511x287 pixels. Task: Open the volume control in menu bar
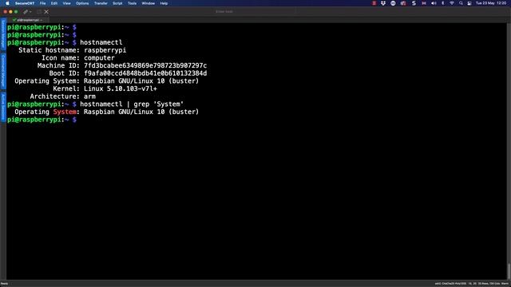434,3
